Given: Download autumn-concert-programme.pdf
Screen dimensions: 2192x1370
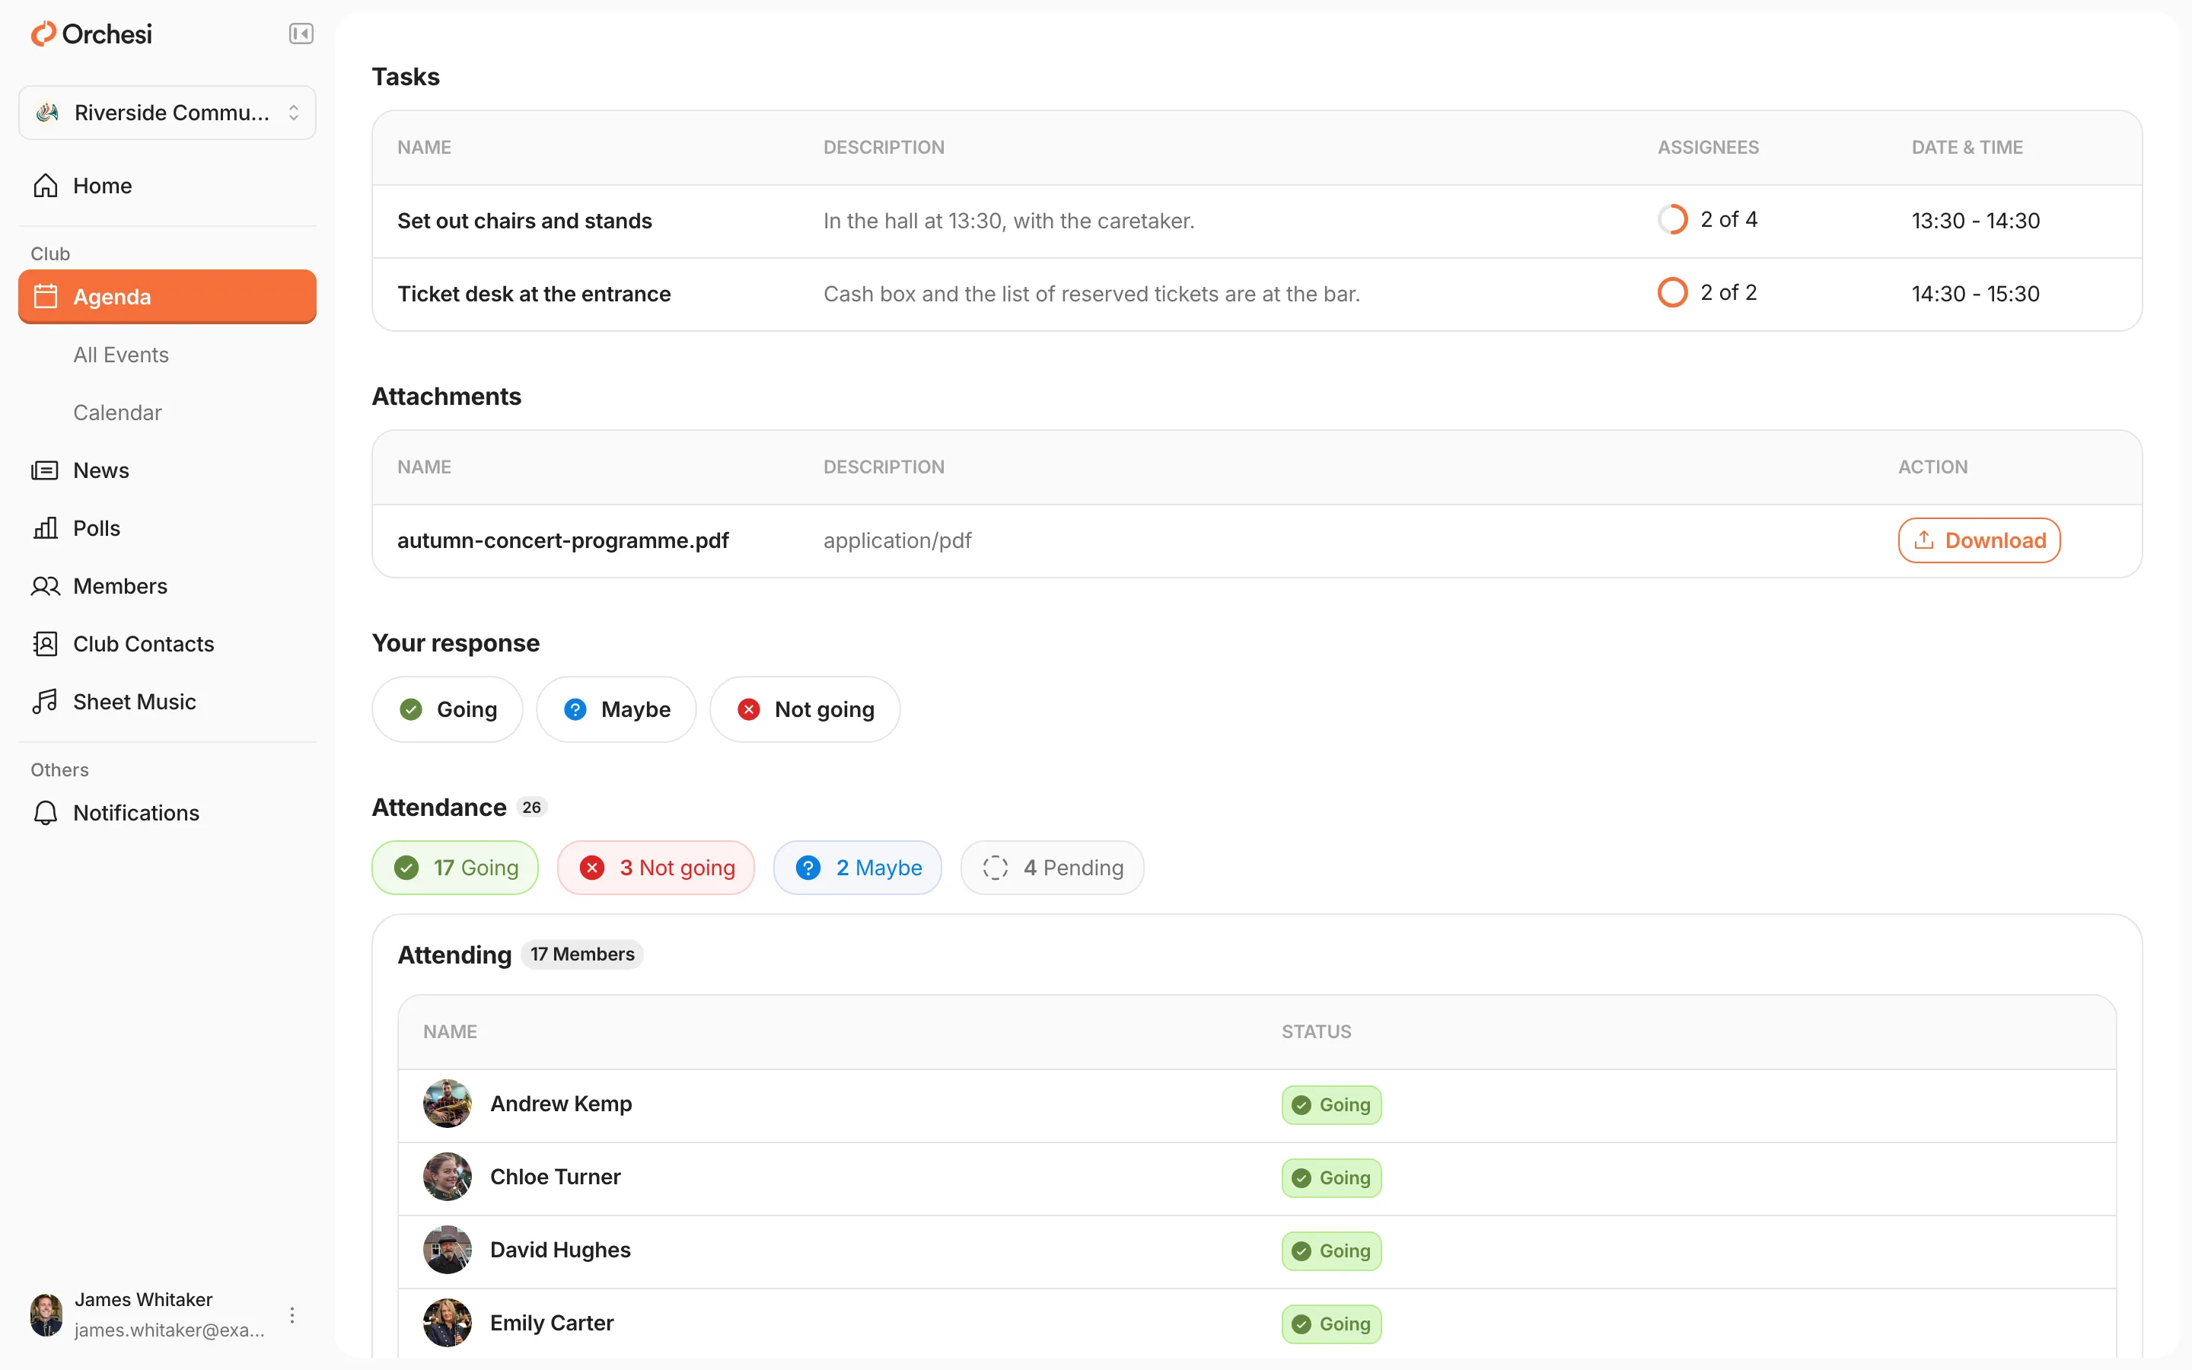Looking at the screenshot, I should [1979, 541].
